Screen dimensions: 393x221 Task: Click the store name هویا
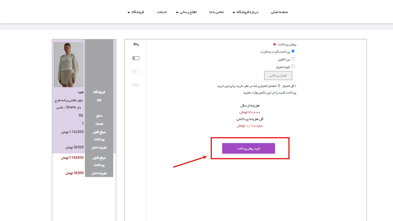81,92
